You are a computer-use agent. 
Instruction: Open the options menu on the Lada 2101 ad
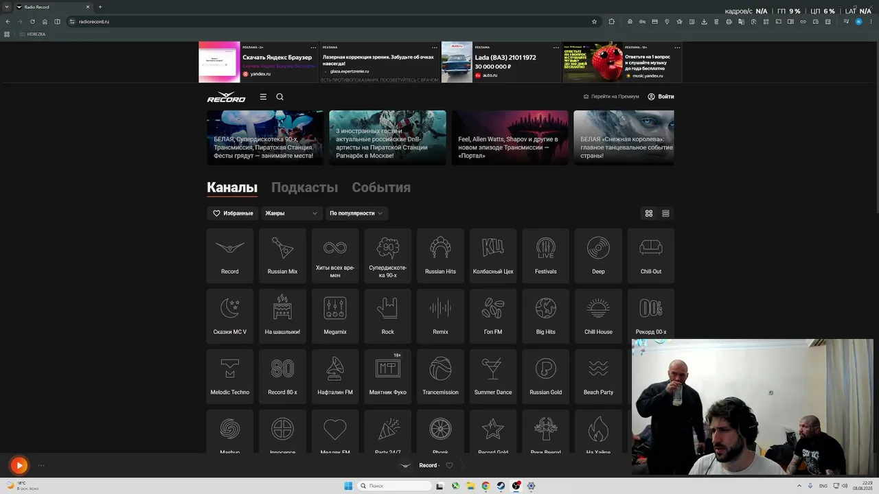[x=556, y=47]
